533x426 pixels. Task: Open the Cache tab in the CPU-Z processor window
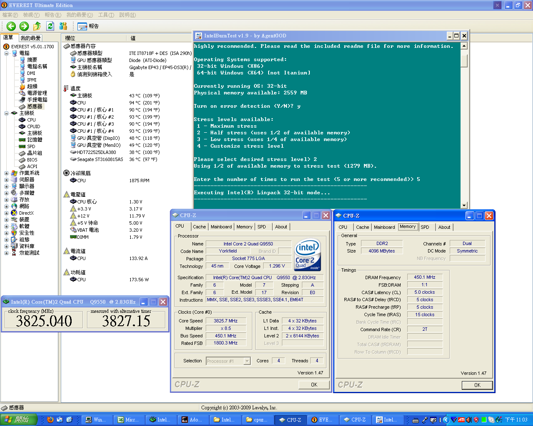[x=199, y=227]
